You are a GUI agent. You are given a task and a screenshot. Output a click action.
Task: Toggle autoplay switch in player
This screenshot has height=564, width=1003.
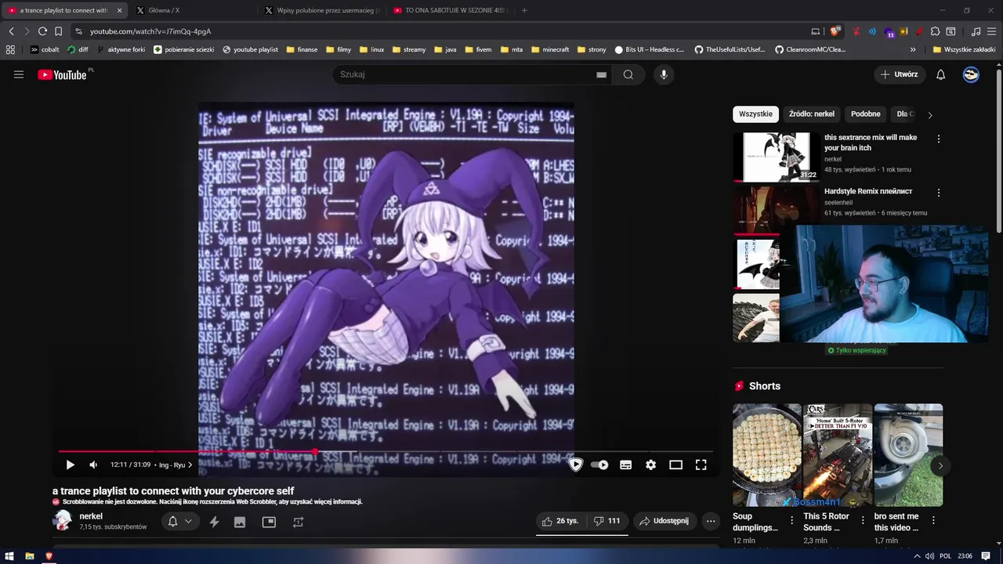click(x=599, y=465)
